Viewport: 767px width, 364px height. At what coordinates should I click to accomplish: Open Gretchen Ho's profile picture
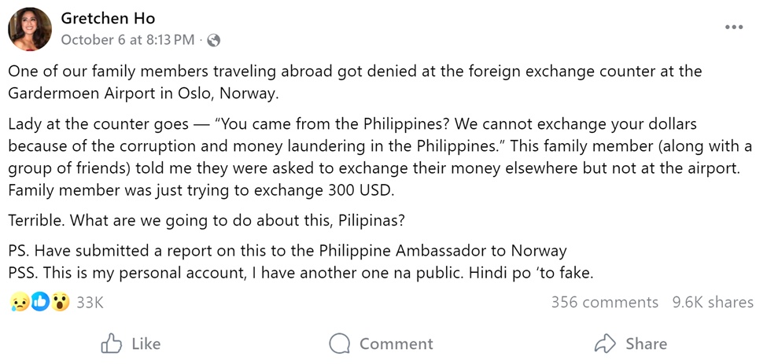pos(30,29)
